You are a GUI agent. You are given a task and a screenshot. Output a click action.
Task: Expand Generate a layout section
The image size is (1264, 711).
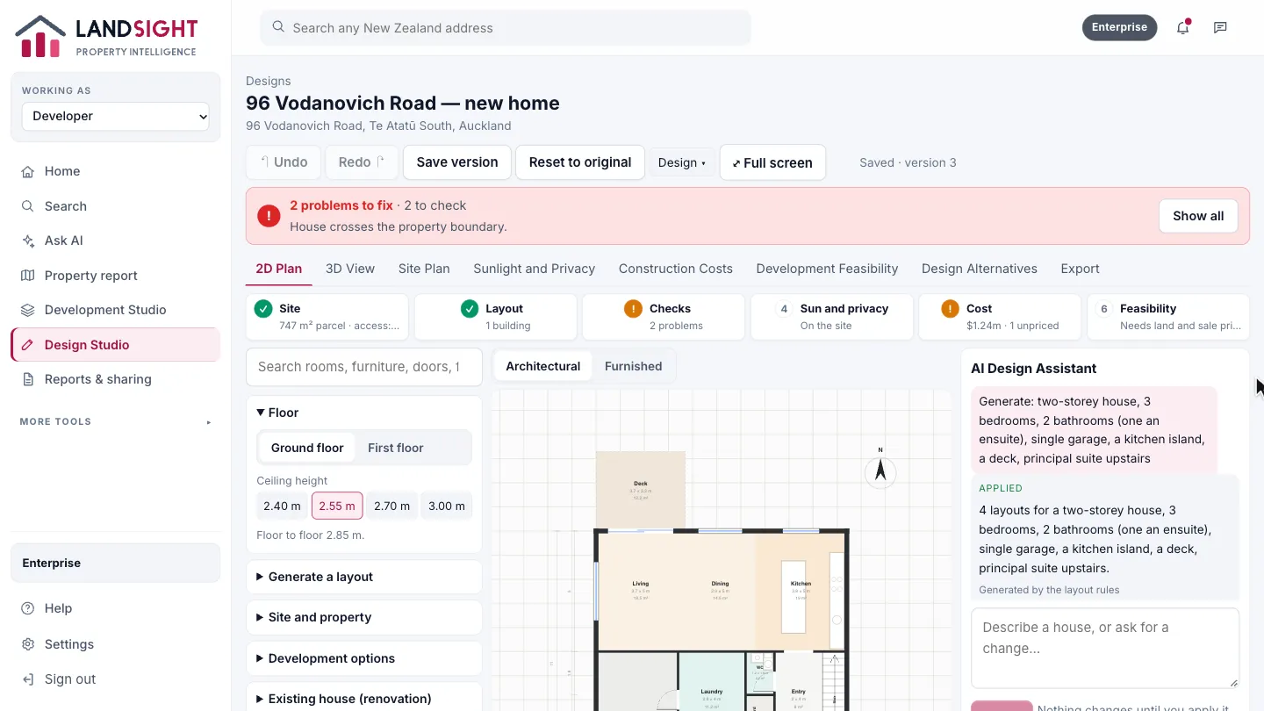coord(364,577)
